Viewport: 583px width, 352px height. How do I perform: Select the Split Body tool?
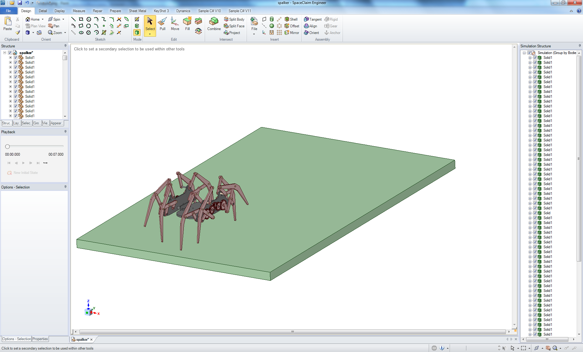point(234,19)
